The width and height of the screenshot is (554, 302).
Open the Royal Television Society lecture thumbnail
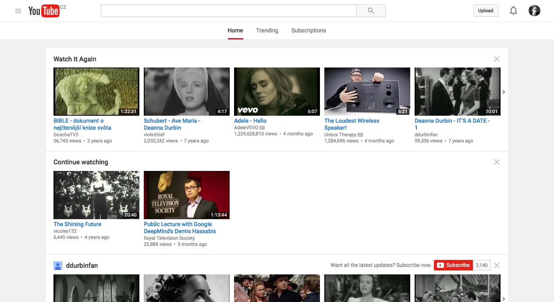187,195
